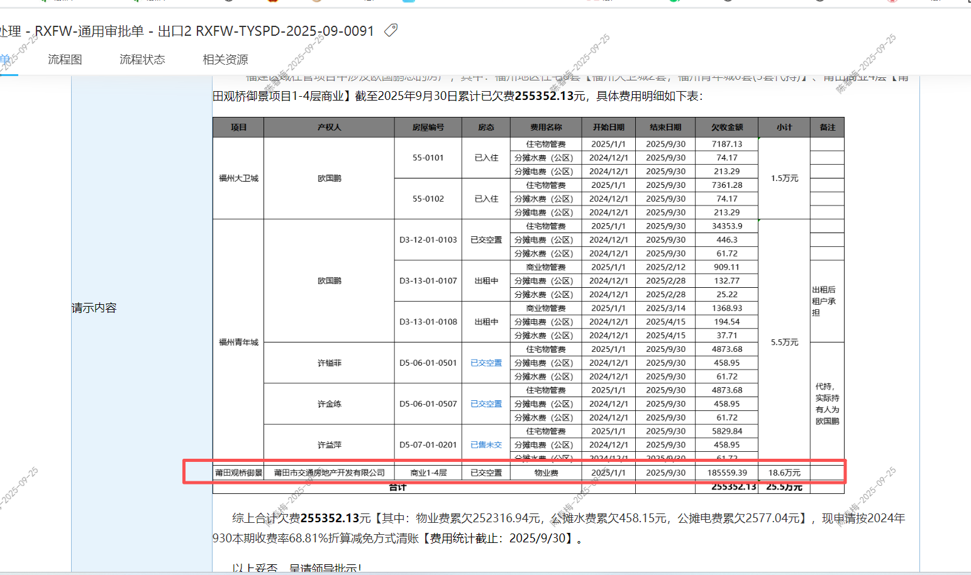
Task: Click 已交空置 link in the D5-06-01-0507 row
Action: 486,404
